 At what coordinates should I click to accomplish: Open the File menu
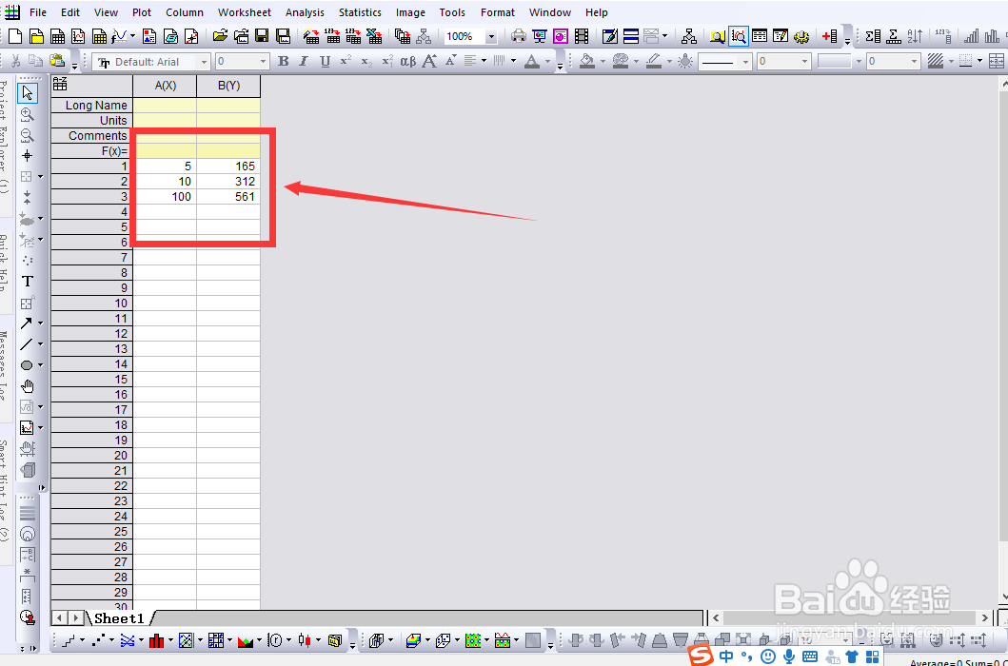(x=38, y=12)
